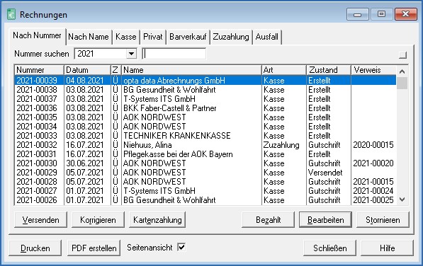Viewport: 423px width, 266px height.
Task: Select invoice row 2021-00037
Action: coord(205,99)
